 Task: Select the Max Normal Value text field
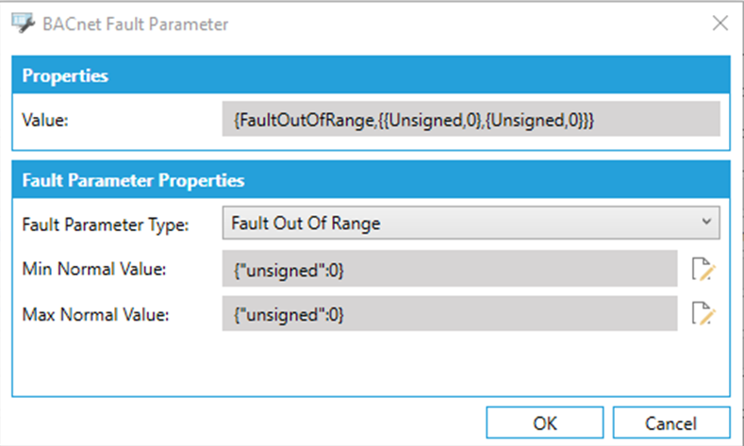(449, 314)
